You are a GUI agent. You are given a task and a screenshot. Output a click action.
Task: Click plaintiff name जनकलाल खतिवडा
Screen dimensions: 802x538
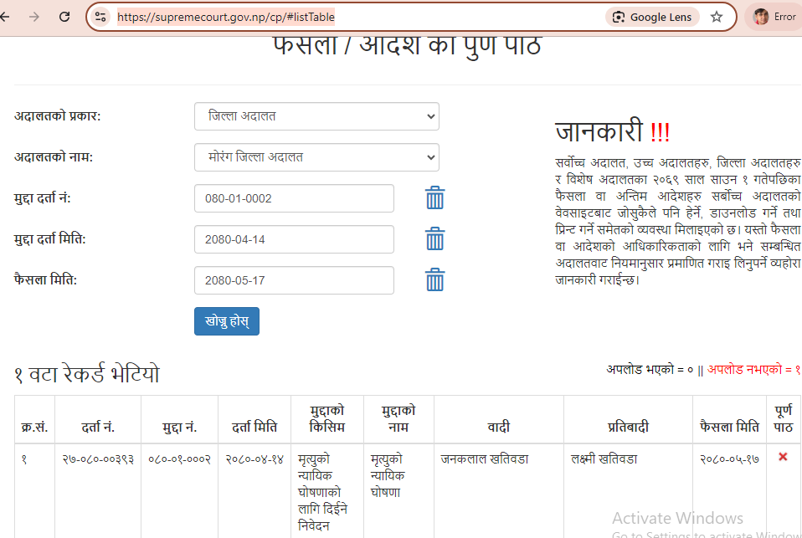485,459
